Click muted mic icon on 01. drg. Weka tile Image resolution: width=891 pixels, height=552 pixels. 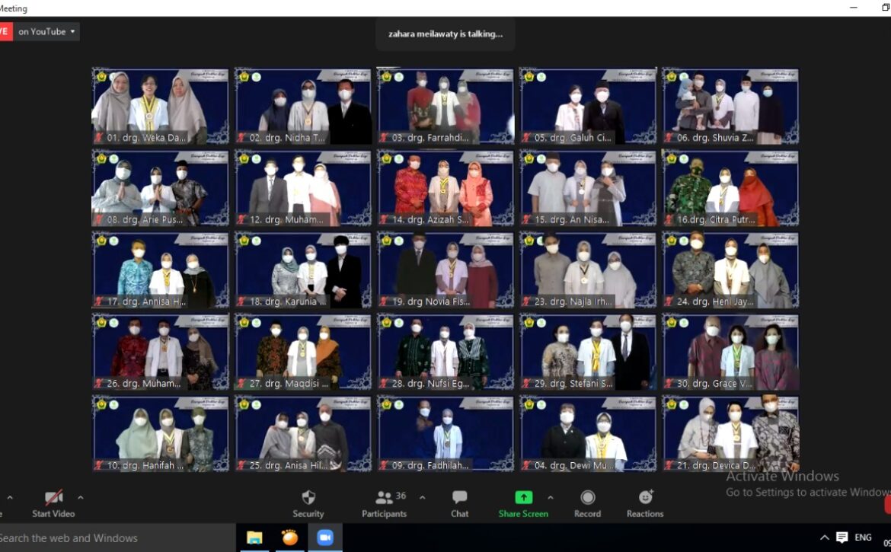(x=99, y=138)
